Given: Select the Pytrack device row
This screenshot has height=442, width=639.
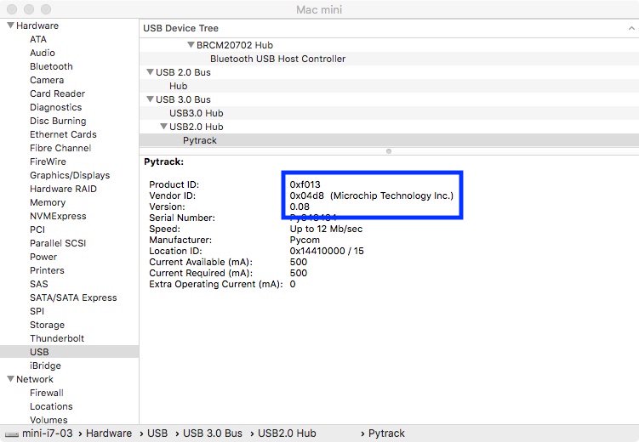Looking at the screenshot, I should click(389, 140).
